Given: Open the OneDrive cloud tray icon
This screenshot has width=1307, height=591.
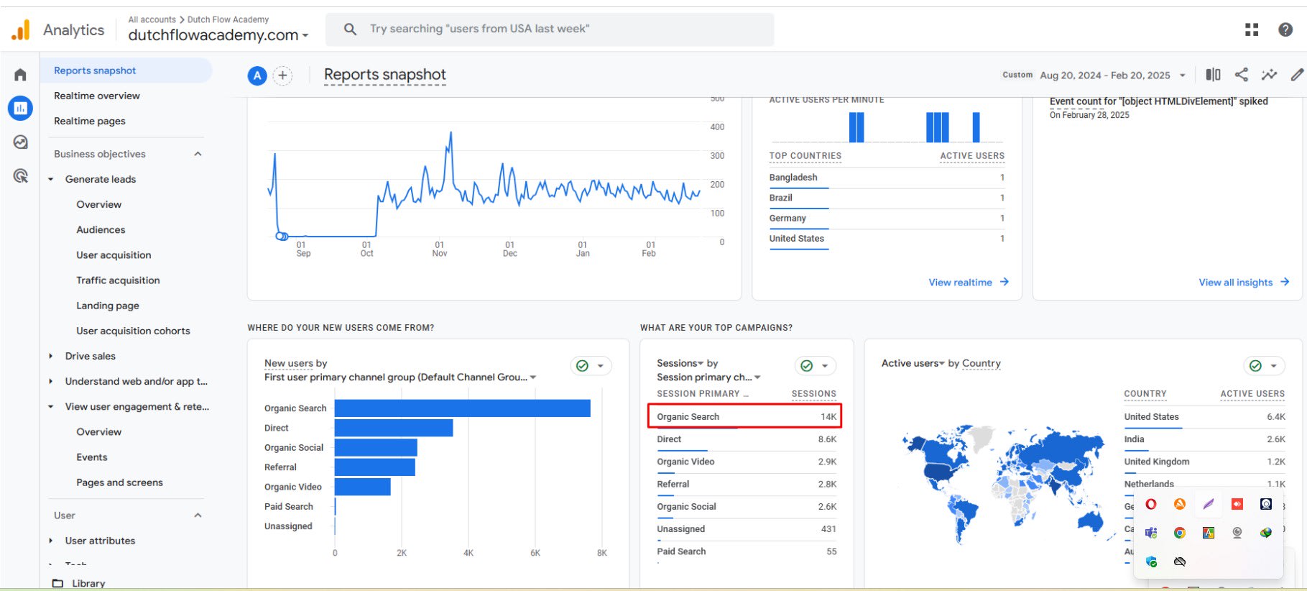Looking at the screenshot, I should (1180, 562).
